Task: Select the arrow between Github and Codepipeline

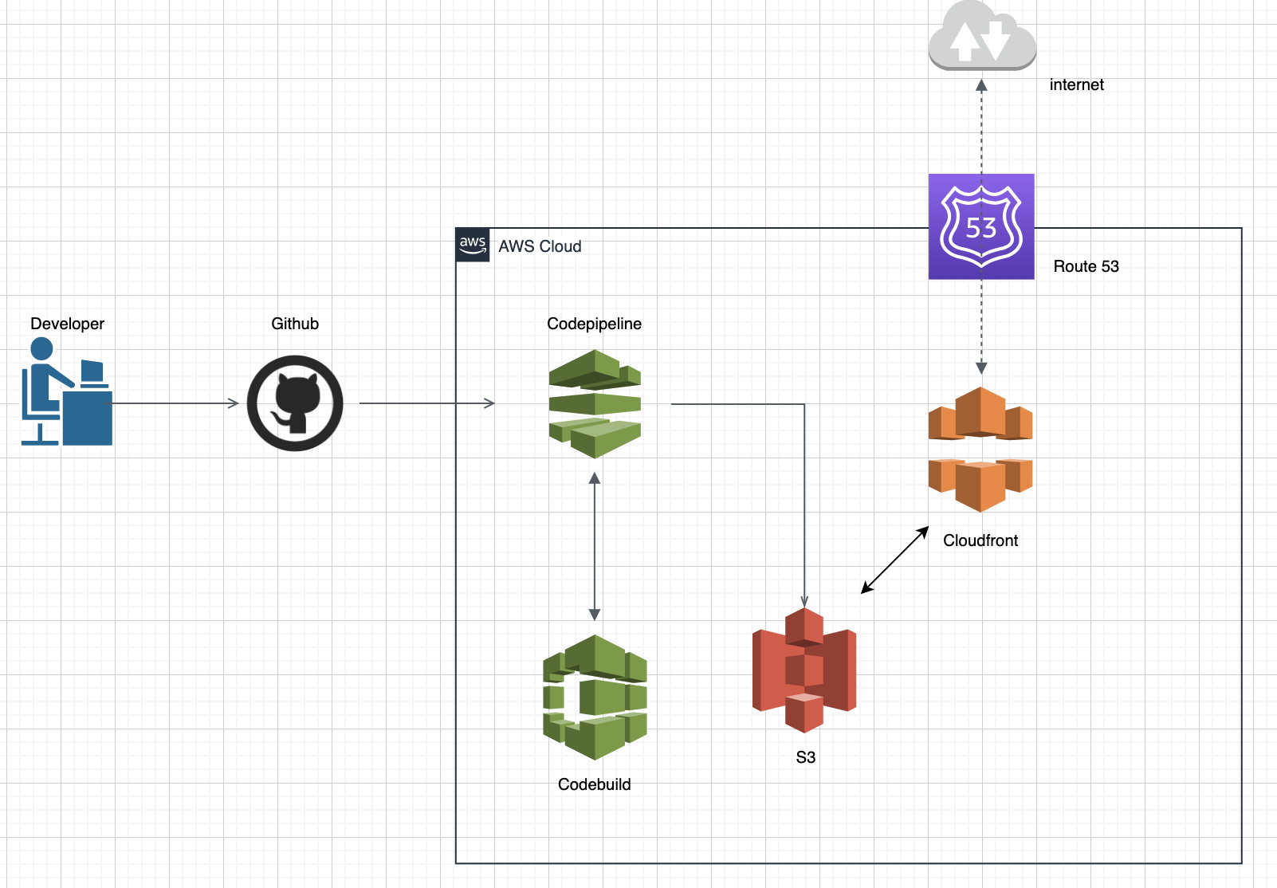Action: (426, 403)
